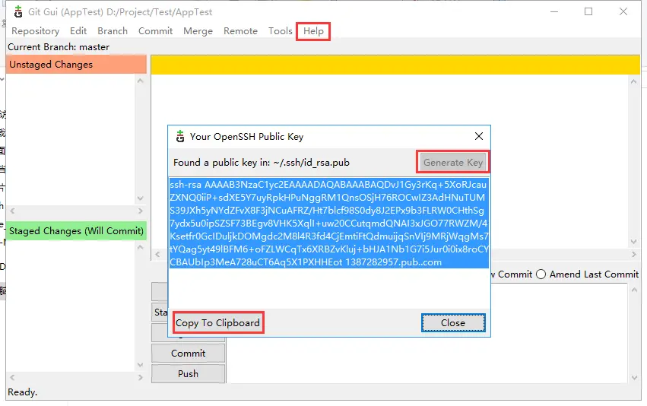Click the Staged Changes list scroll down arrow

pyautogui.click(x=141, y=365)
